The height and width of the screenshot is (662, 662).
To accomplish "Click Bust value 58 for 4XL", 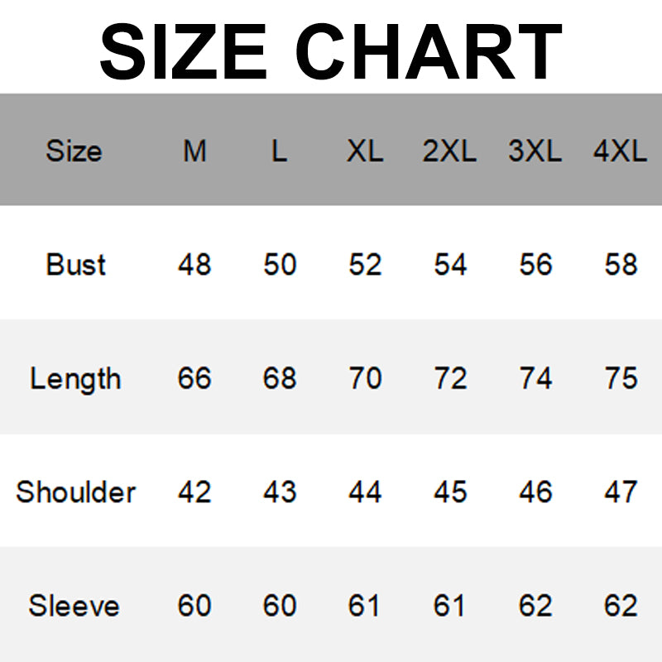I will pos(621,265).
